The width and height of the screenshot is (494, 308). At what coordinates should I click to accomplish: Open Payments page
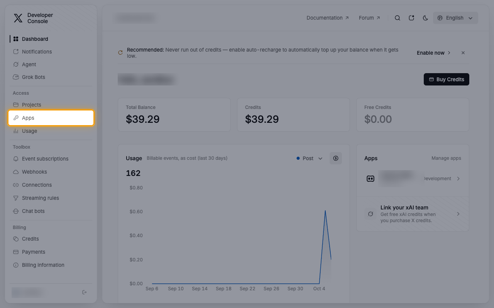[x=51, y=252]
